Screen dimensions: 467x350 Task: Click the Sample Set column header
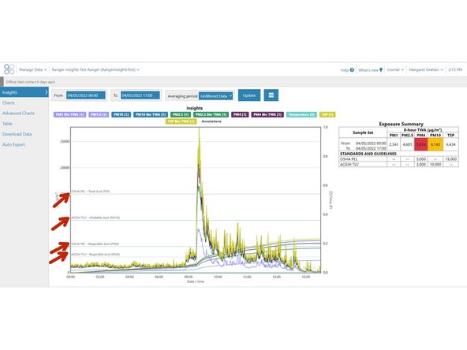(x=363, y=132)
